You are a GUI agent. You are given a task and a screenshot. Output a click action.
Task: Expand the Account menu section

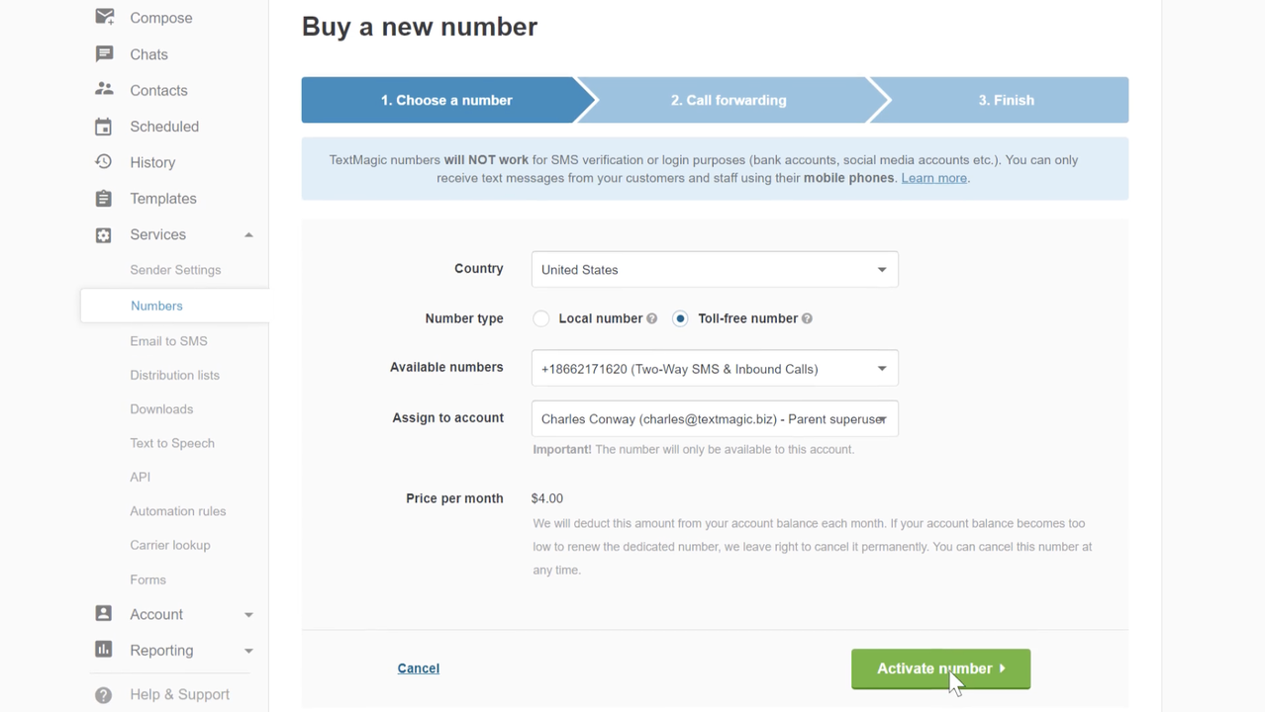click(248, 615)
